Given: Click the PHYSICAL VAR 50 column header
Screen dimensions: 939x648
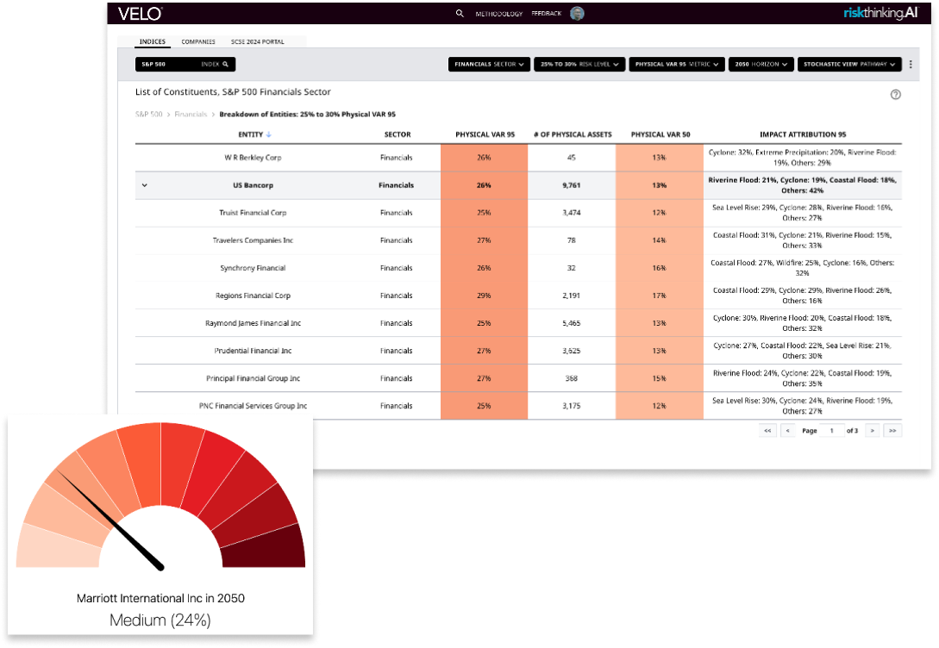Looking at the screenshot, I should click(660, 134).
